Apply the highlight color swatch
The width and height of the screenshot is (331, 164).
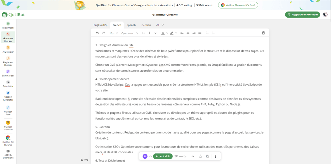point(172,33)
